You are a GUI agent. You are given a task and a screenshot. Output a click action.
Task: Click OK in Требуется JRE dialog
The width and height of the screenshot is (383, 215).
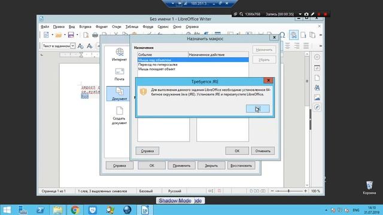pos(258,109)
